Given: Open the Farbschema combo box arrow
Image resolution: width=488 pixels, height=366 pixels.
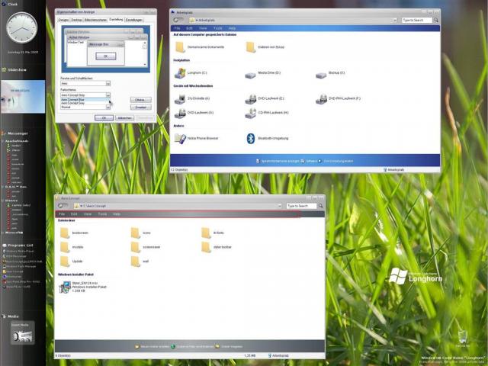Looking at the screenshot, I should pyautogui.click(x=108, y=95).
